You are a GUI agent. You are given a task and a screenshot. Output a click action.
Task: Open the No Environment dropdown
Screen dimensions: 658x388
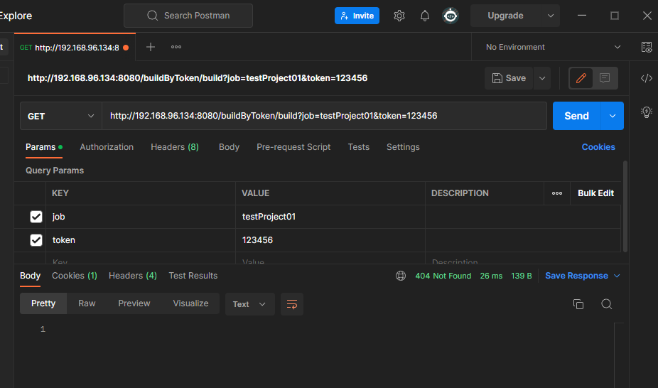(553, 47)
